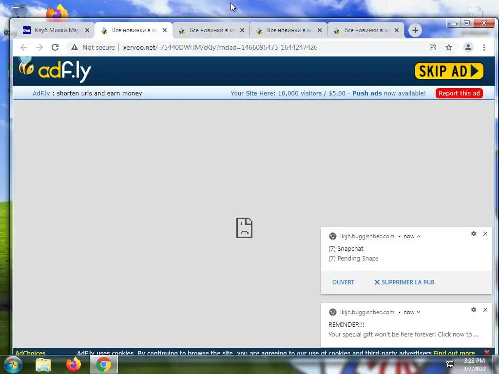
Task: Collapse the Snapchat notification chevron
Action: pos(419,236)
